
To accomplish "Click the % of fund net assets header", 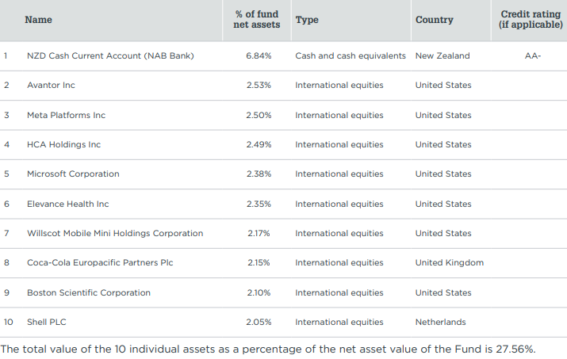I will pyautogui.click(x=259, y=20).
